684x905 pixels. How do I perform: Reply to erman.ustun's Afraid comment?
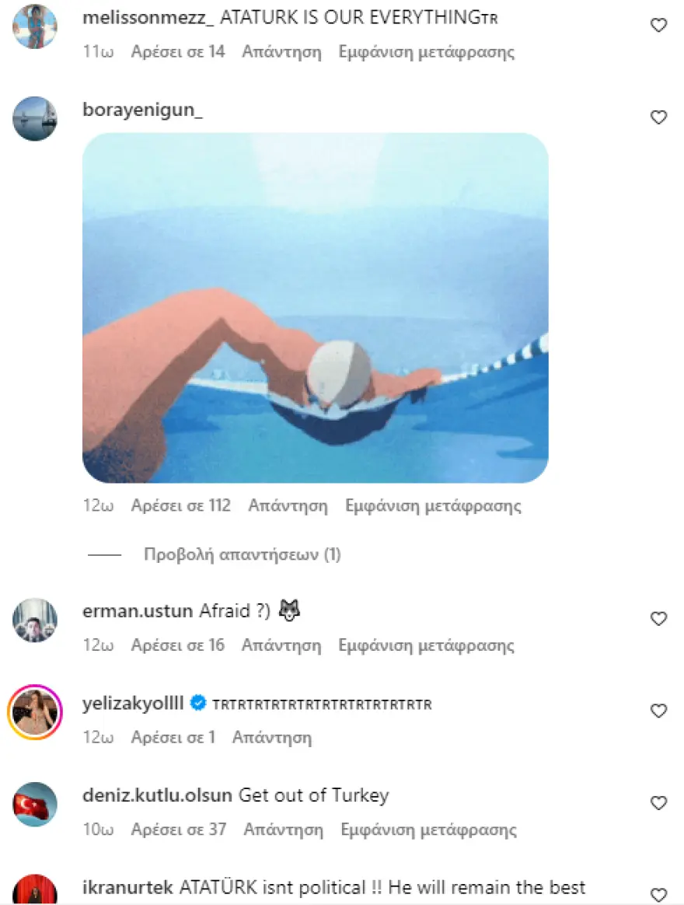[281, 645]
